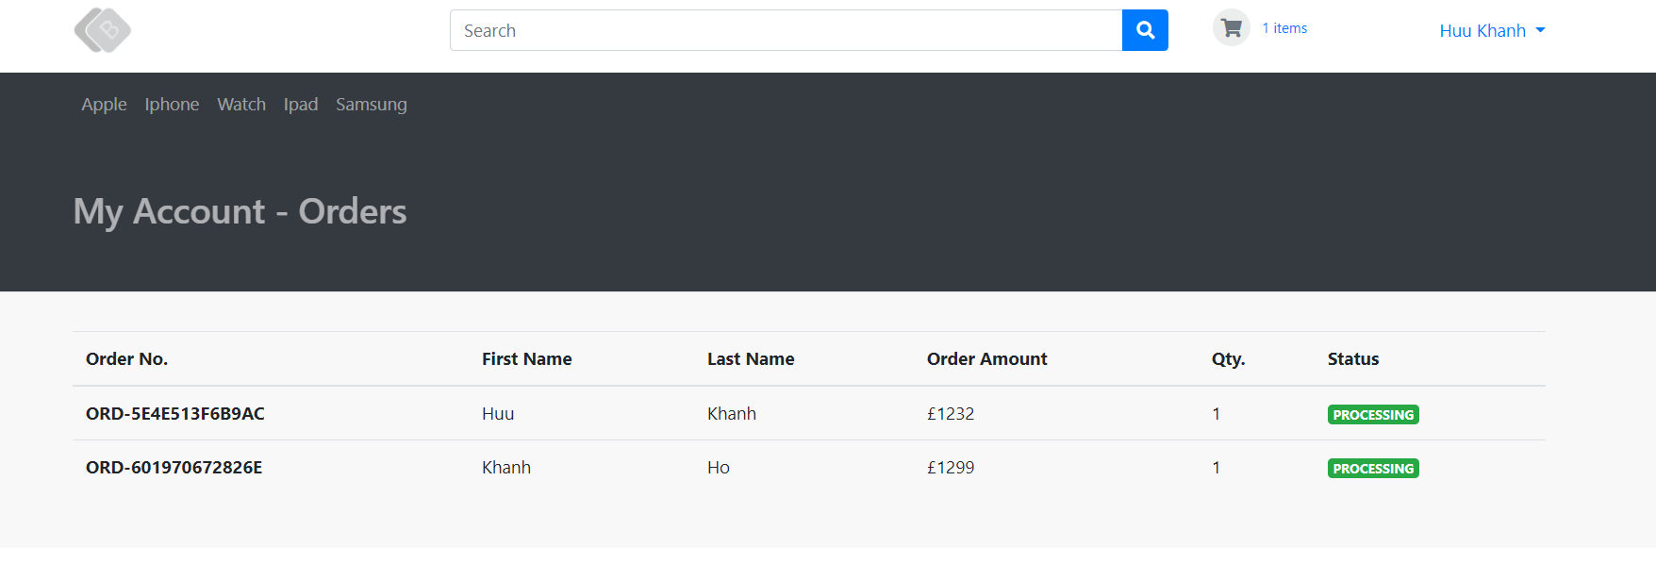Click the store logo icon
The width and height of the screenshot is (1656, 580).
(102, 29)
